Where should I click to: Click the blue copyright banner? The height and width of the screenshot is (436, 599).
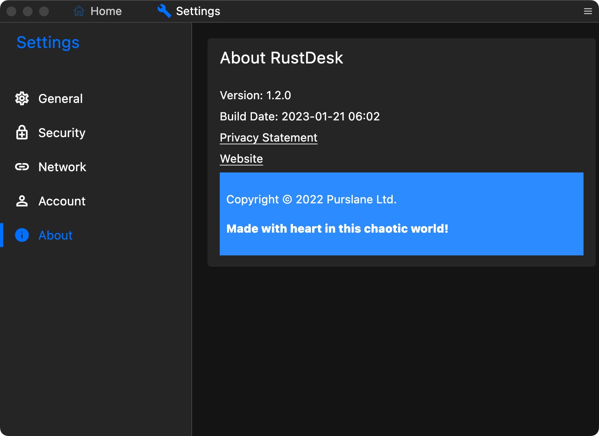[x=401, y=214]
